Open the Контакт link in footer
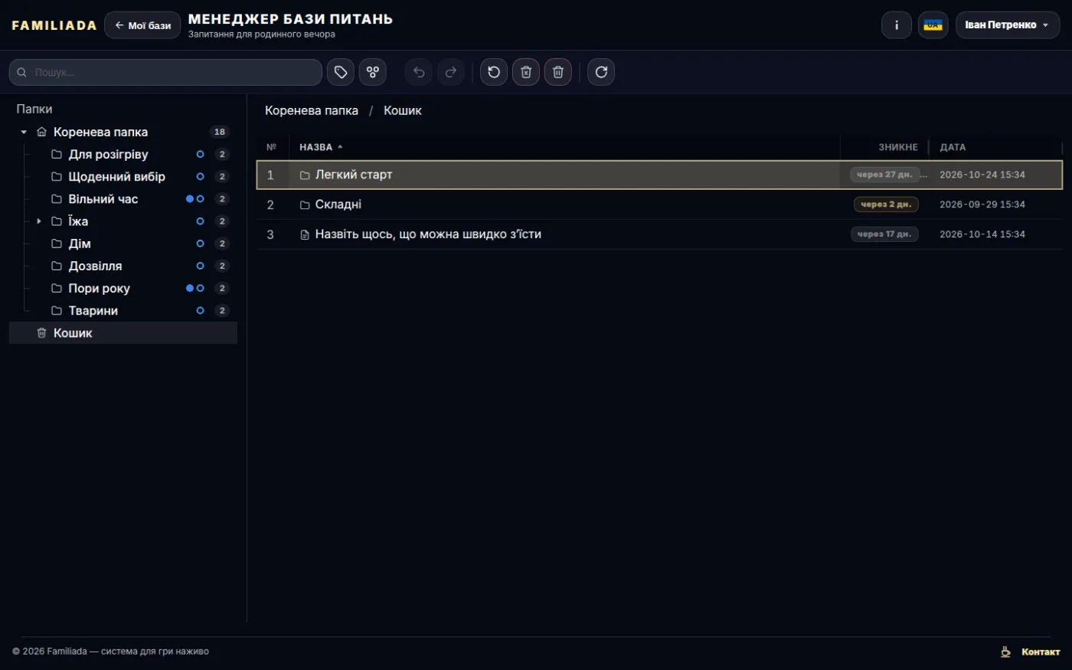This screenshot has width=1072, height=670. point(1041,652)
